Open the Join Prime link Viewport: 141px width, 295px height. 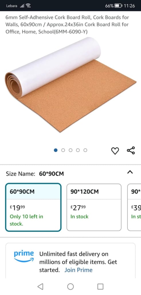point(79,270)
